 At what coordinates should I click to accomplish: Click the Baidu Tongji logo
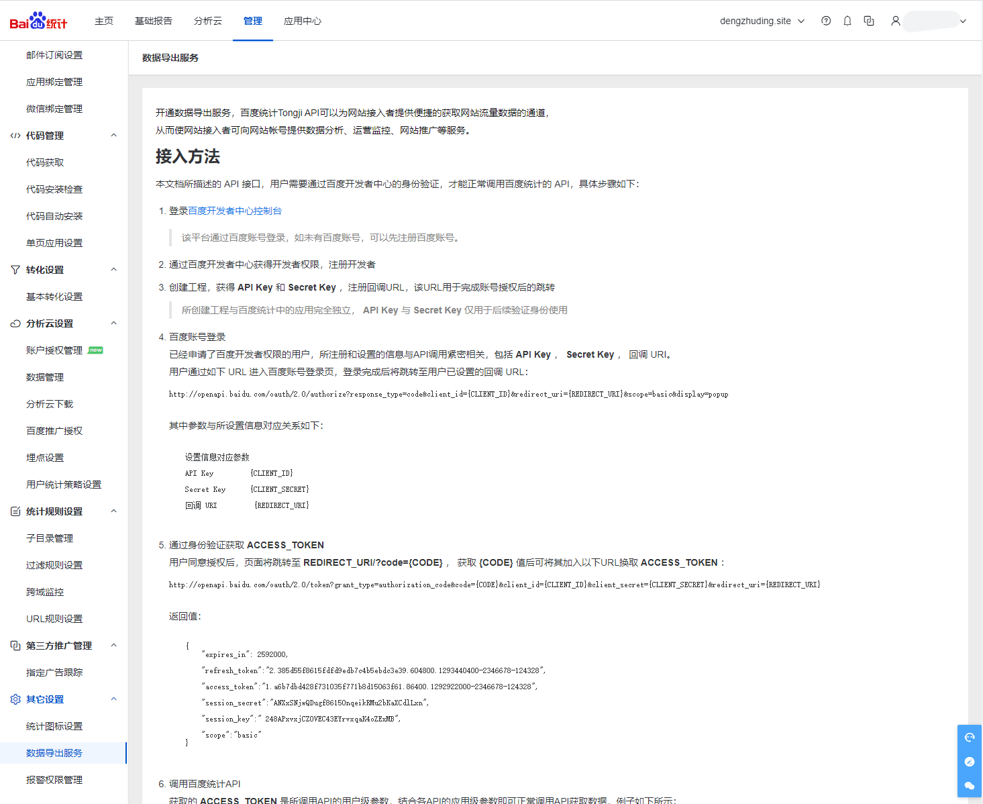coord(38,21)
